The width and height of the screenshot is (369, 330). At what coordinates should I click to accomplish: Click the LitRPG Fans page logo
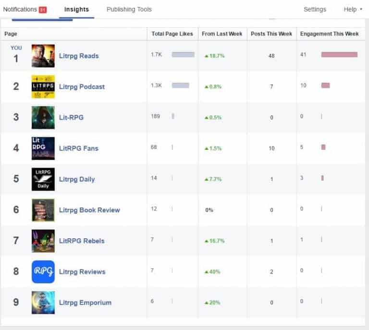pyautogui.click(x=43, y=148)
